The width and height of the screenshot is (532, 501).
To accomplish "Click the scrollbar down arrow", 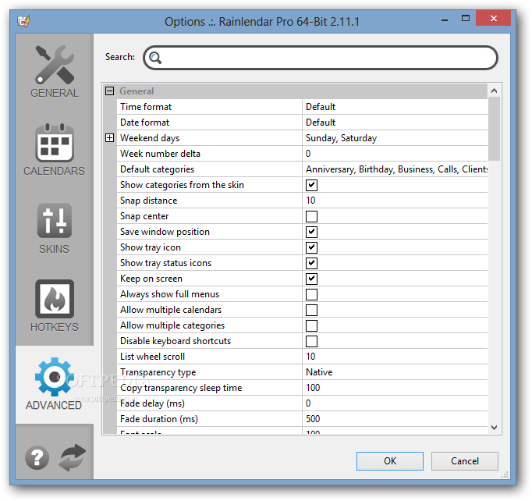I will pyautogui.click(x=494, y=428).
